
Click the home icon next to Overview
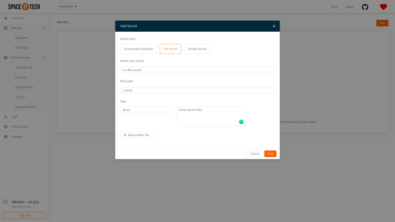[6, 18]
